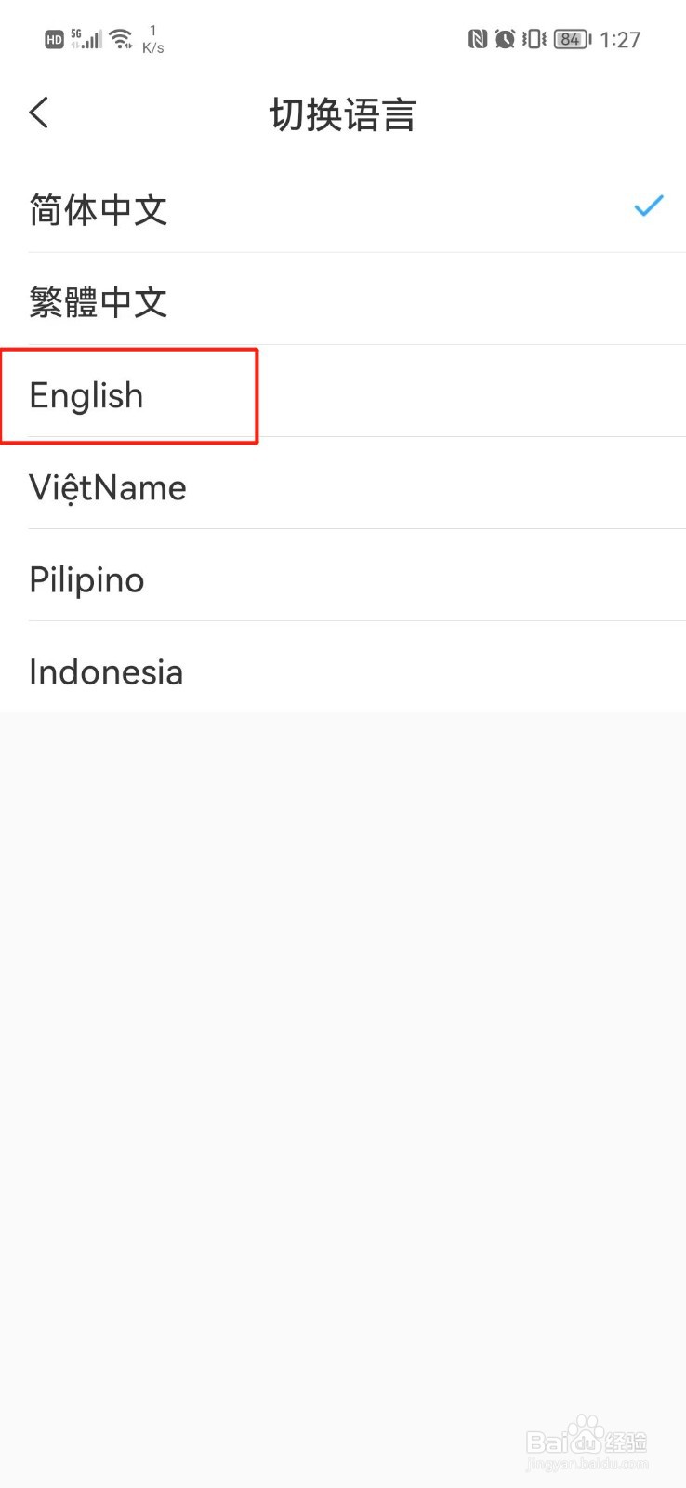Select 繁體中文 as the language
Viewport: 686px width, 1488px height.
point(99,302)
